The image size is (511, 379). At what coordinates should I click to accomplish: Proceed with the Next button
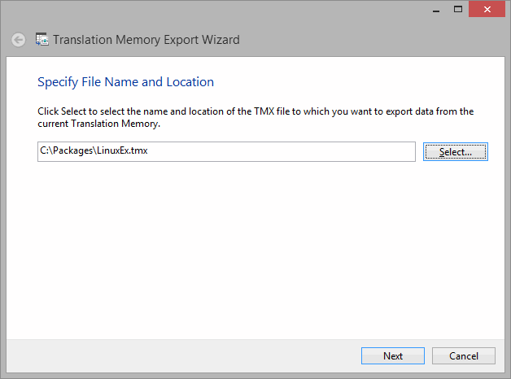tap(393, 356)
